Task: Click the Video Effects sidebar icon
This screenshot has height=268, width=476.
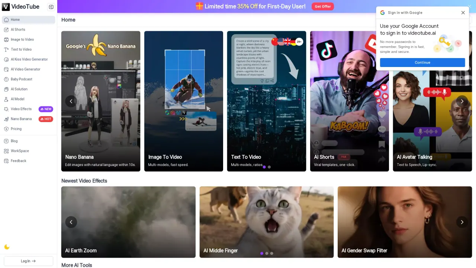Action: pos(6,109)
